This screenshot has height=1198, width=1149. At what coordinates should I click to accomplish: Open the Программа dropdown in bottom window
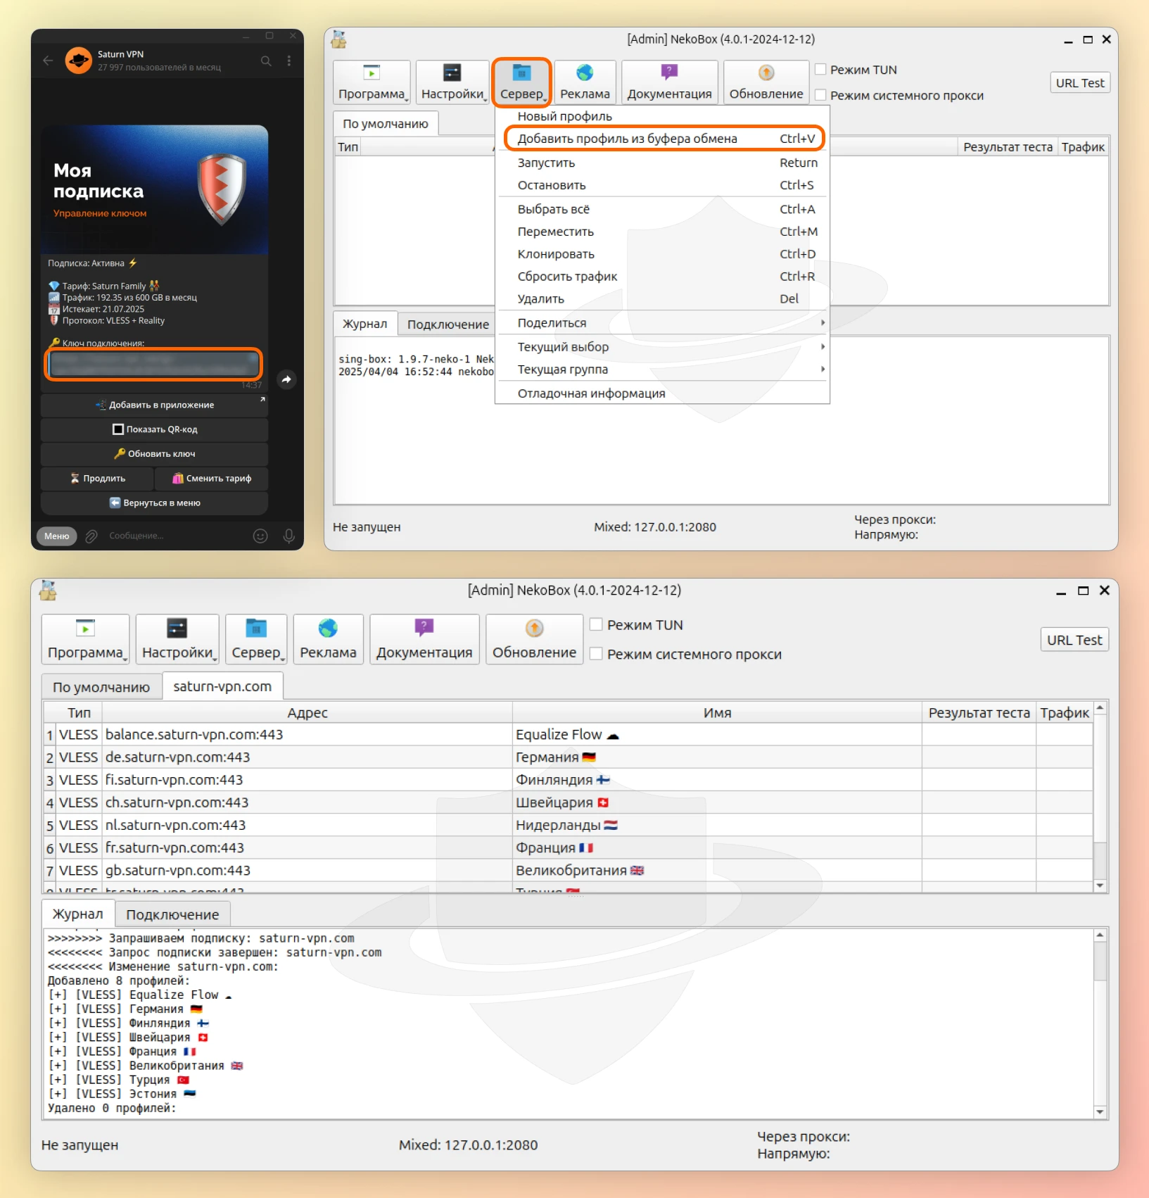point(85,638)
